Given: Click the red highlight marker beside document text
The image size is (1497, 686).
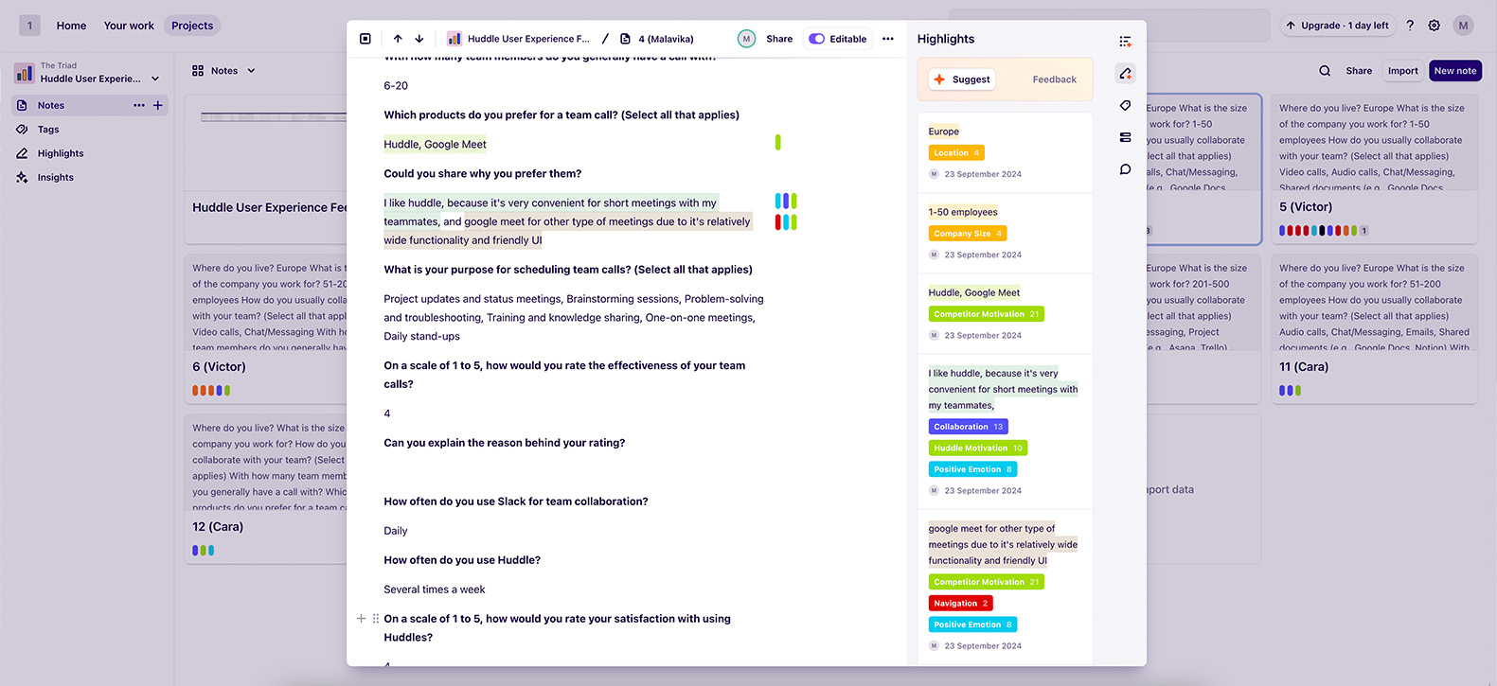Looking at the screenshot, I should tap(778, 222).
